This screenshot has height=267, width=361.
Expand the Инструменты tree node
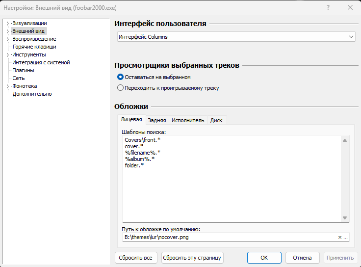[7, 54]
